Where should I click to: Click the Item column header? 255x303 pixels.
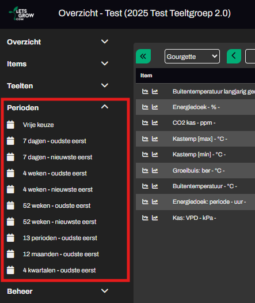146,76
